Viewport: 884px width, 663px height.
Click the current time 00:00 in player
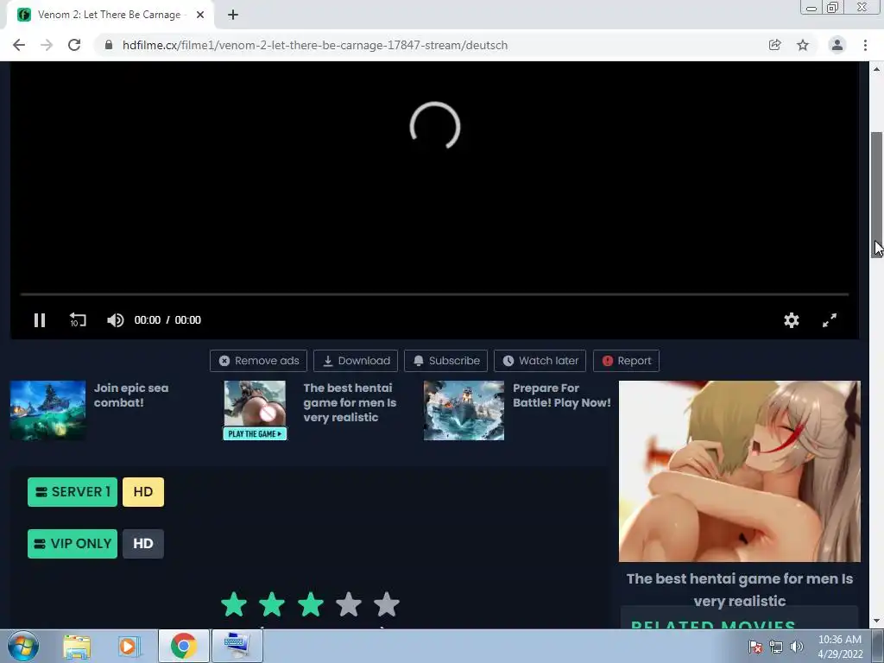pyautogui.click(x=147, y=320)
